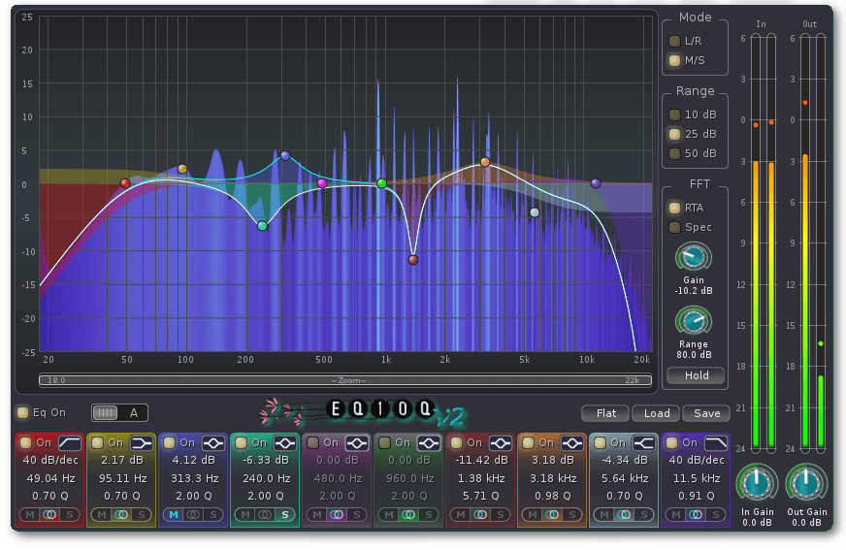Click the 0.98 Q value
Image resolution: width=846 pixels, height=550 pixels.
pos(553,496)
